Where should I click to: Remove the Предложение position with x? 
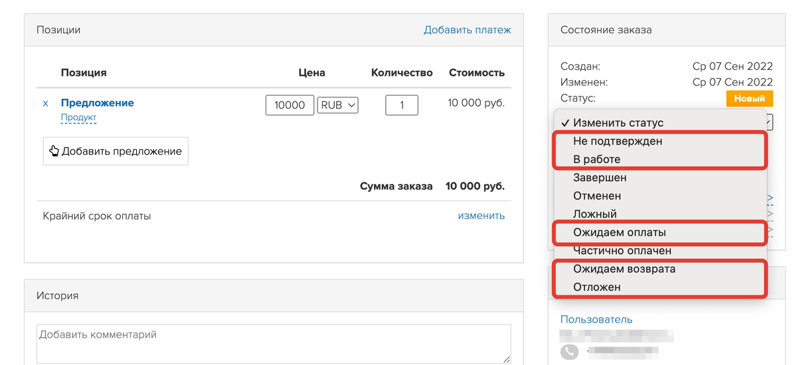45,104
